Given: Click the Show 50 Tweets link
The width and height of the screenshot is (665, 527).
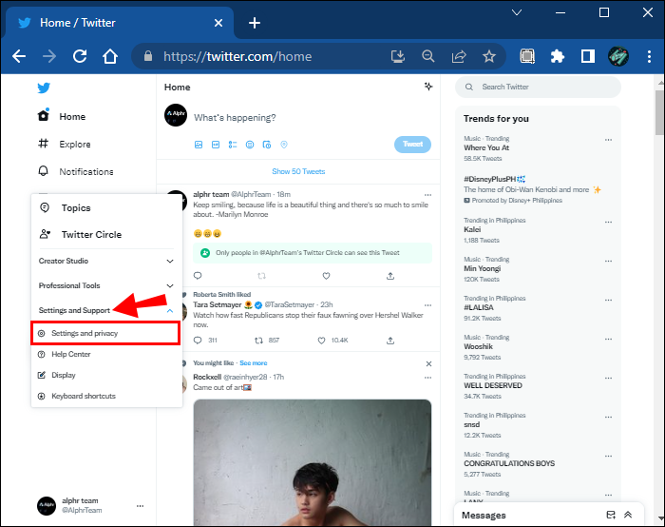Looking at the screenshot, I should pyautogui.click(x=298, y=171).
